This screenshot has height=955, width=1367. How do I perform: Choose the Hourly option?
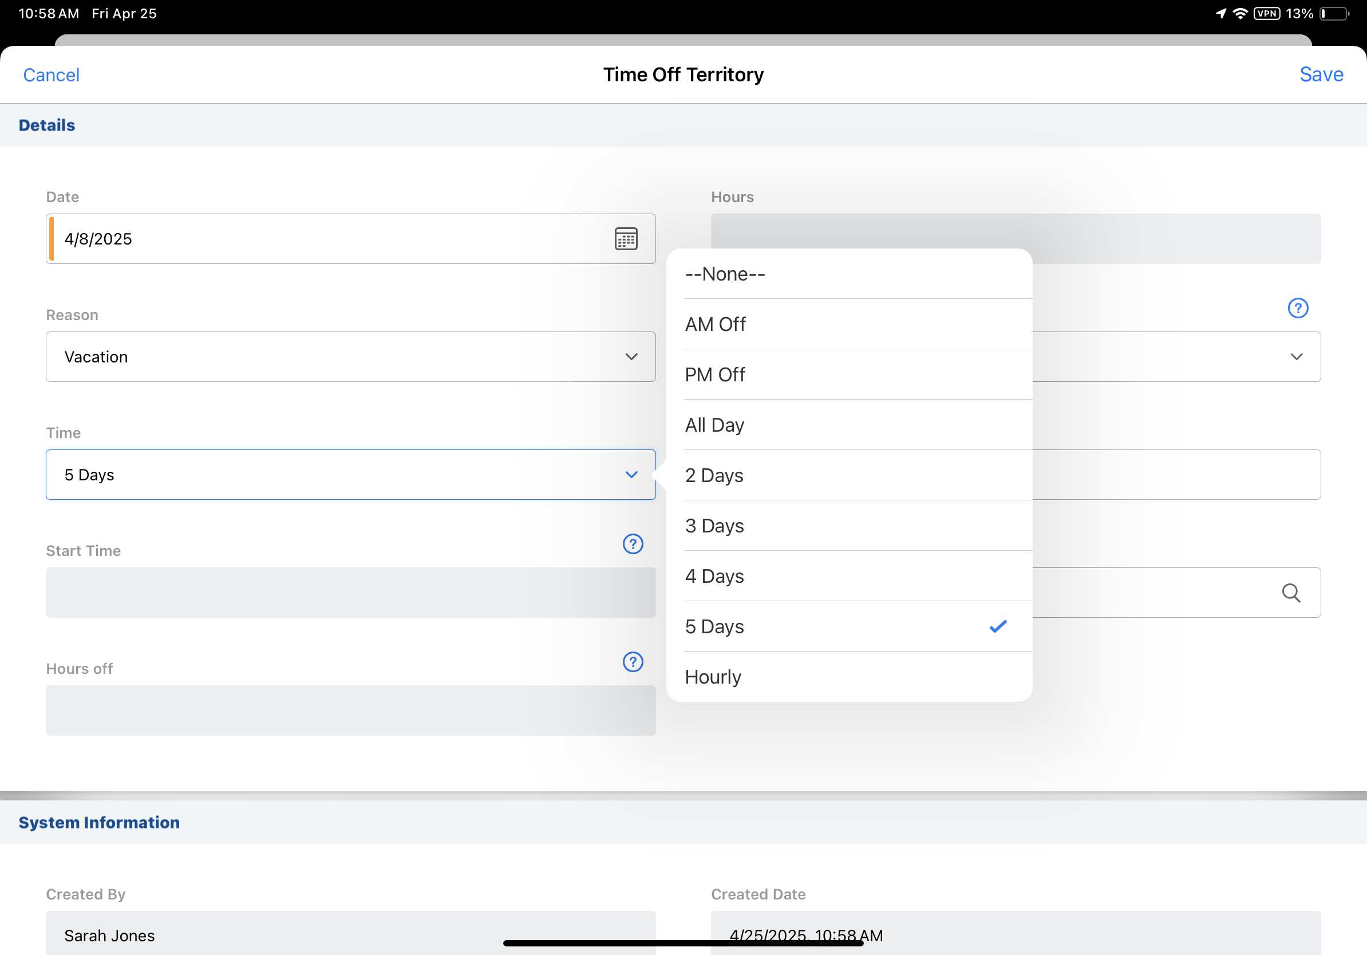[x=713, y=677]
